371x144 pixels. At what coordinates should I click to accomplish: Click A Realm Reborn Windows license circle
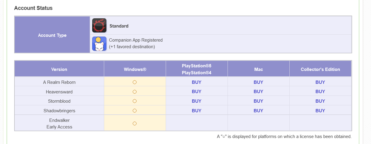tap(134, 82)
